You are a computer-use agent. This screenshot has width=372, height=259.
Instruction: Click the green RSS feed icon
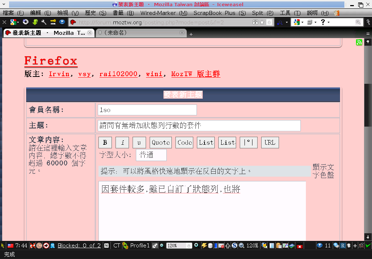coord(359,42)
